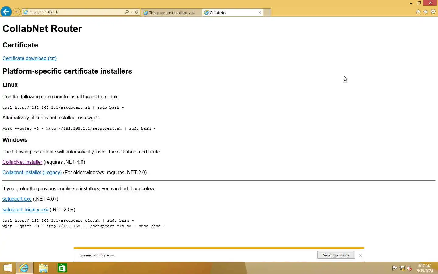Open the CollabNet Installer link
Image resolution: width=438 pixels, height=274 pixels.
(x=22, y=162)
